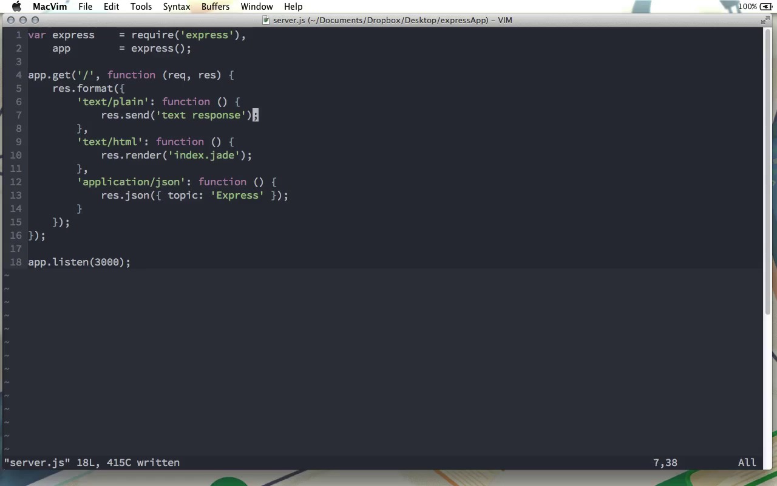Click 'res.render' on line 10
This screenshot has height=486, width=777.
tap(131, 156)
